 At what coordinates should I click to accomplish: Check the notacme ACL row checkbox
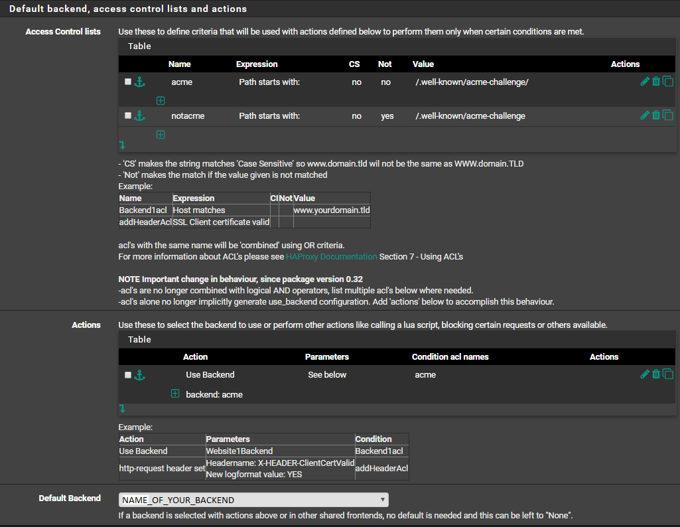pos(128,115)
